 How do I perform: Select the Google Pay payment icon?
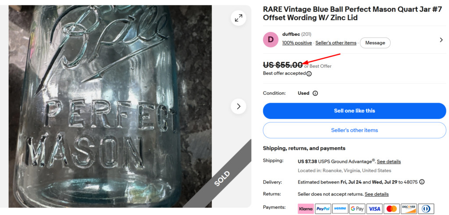pyautogui.click(x=357, y=209)
